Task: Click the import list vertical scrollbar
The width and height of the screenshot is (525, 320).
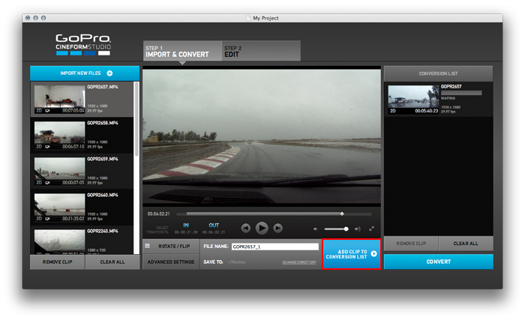Action: (136, 119)
